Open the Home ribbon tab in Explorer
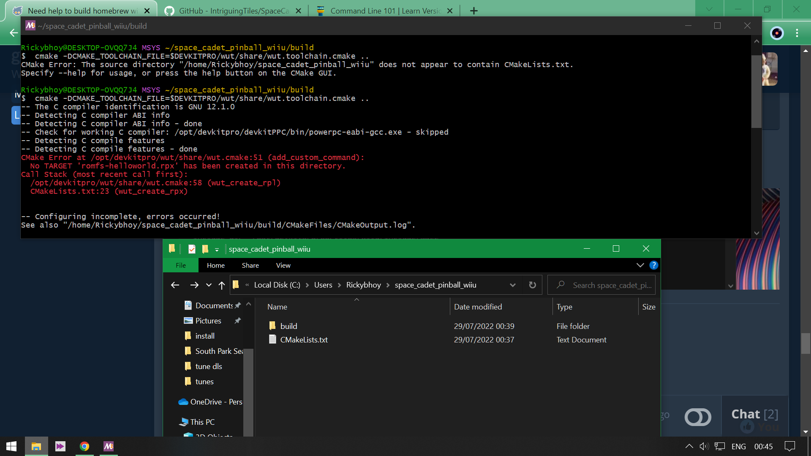This screenshot has width=811, height=456. pos(216,265)
